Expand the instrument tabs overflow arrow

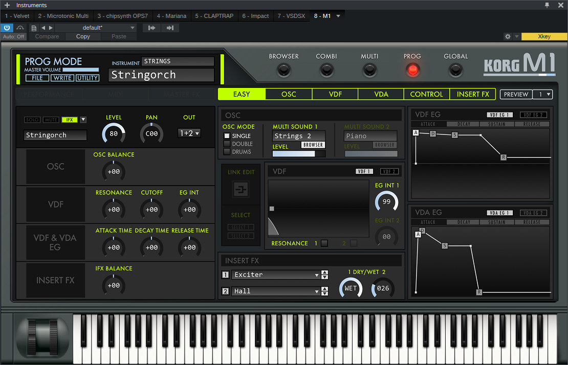pyautogui.click(x=338, y=16)
